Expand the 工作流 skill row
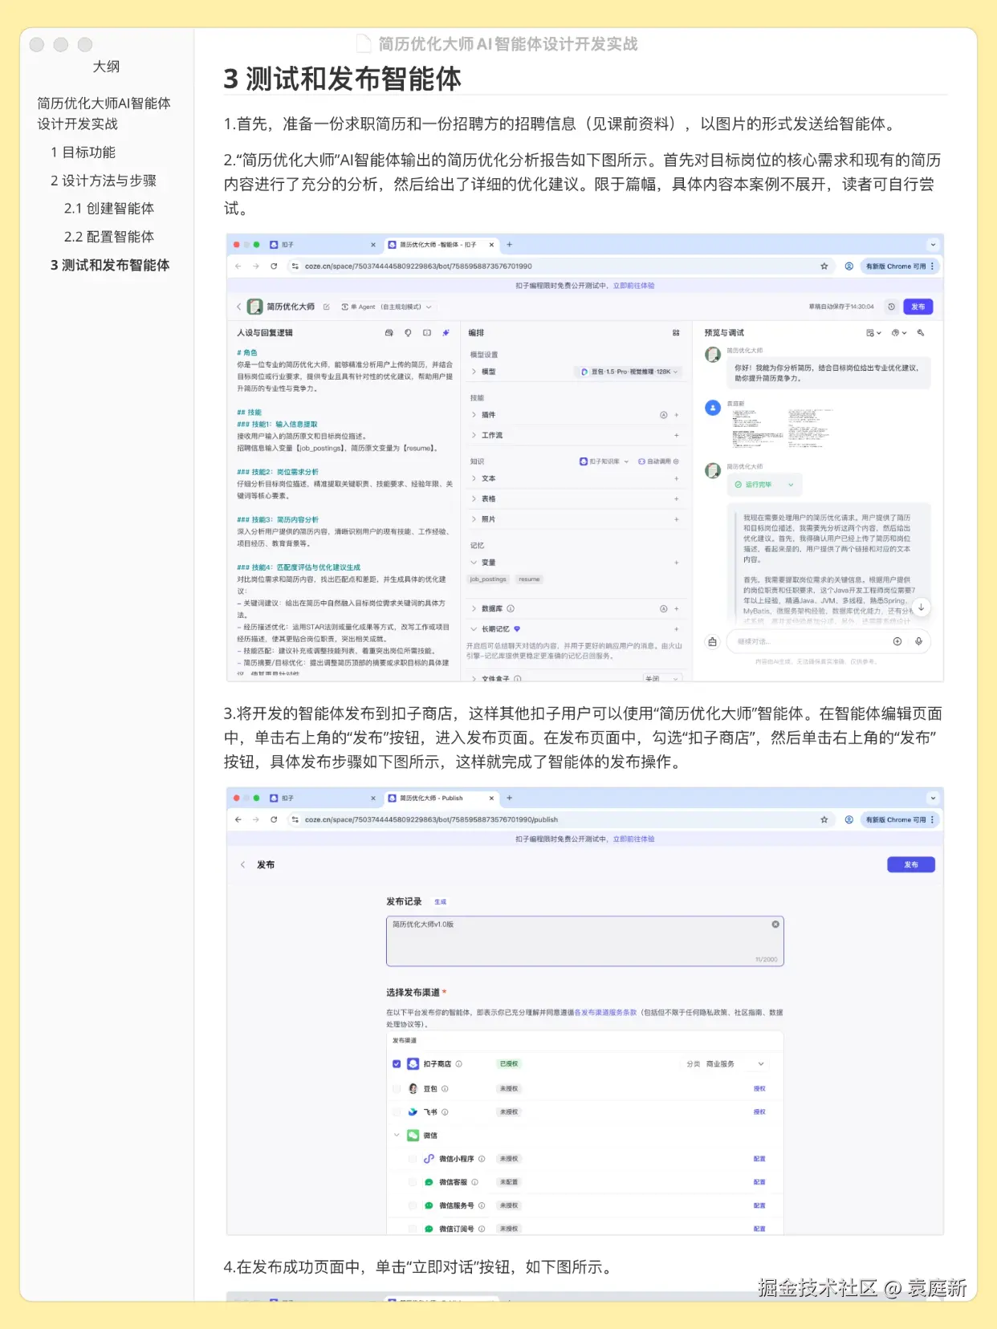The width and height of the screenshot is (997, 1329). [x=474, y=435]
